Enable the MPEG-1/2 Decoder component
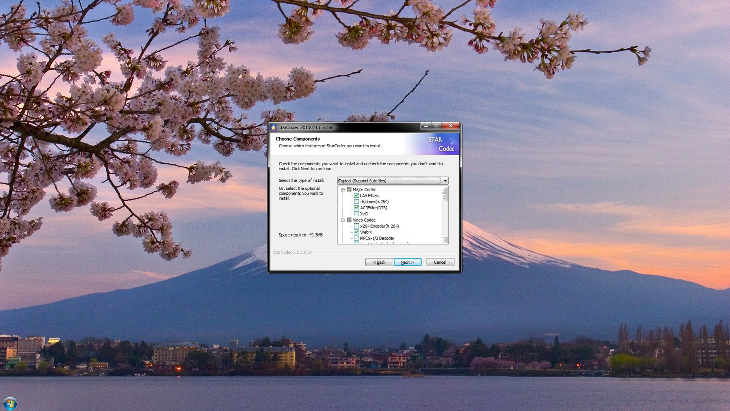730x411 pixels. [357, 238]
